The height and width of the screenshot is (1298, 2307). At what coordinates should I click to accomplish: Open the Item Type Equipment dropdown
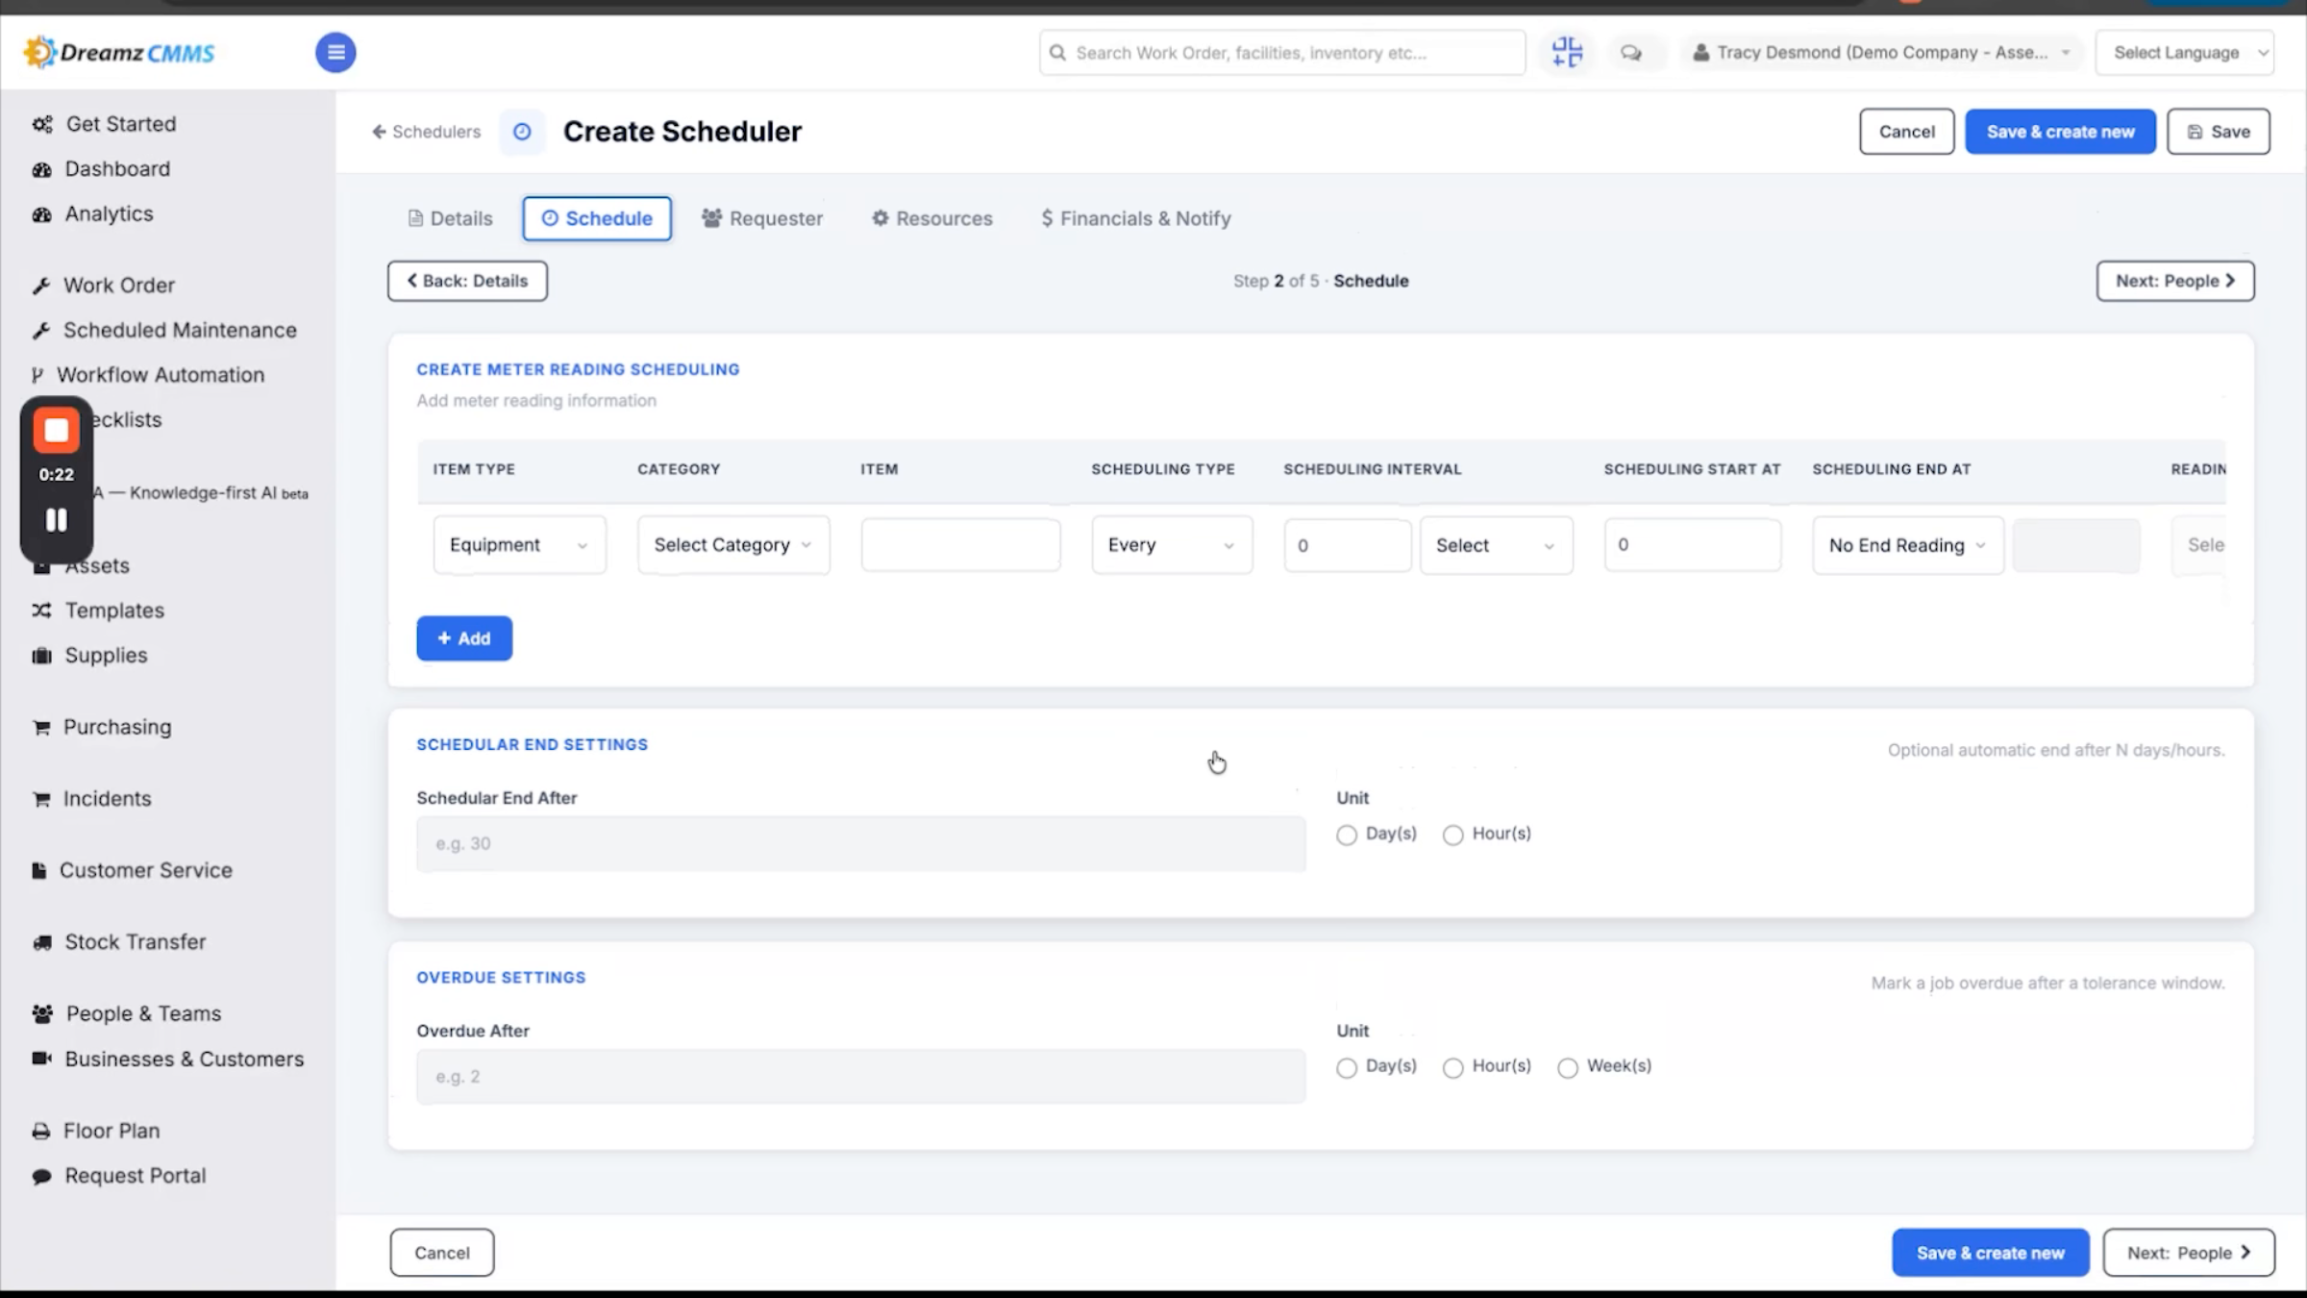pos(519,545)
